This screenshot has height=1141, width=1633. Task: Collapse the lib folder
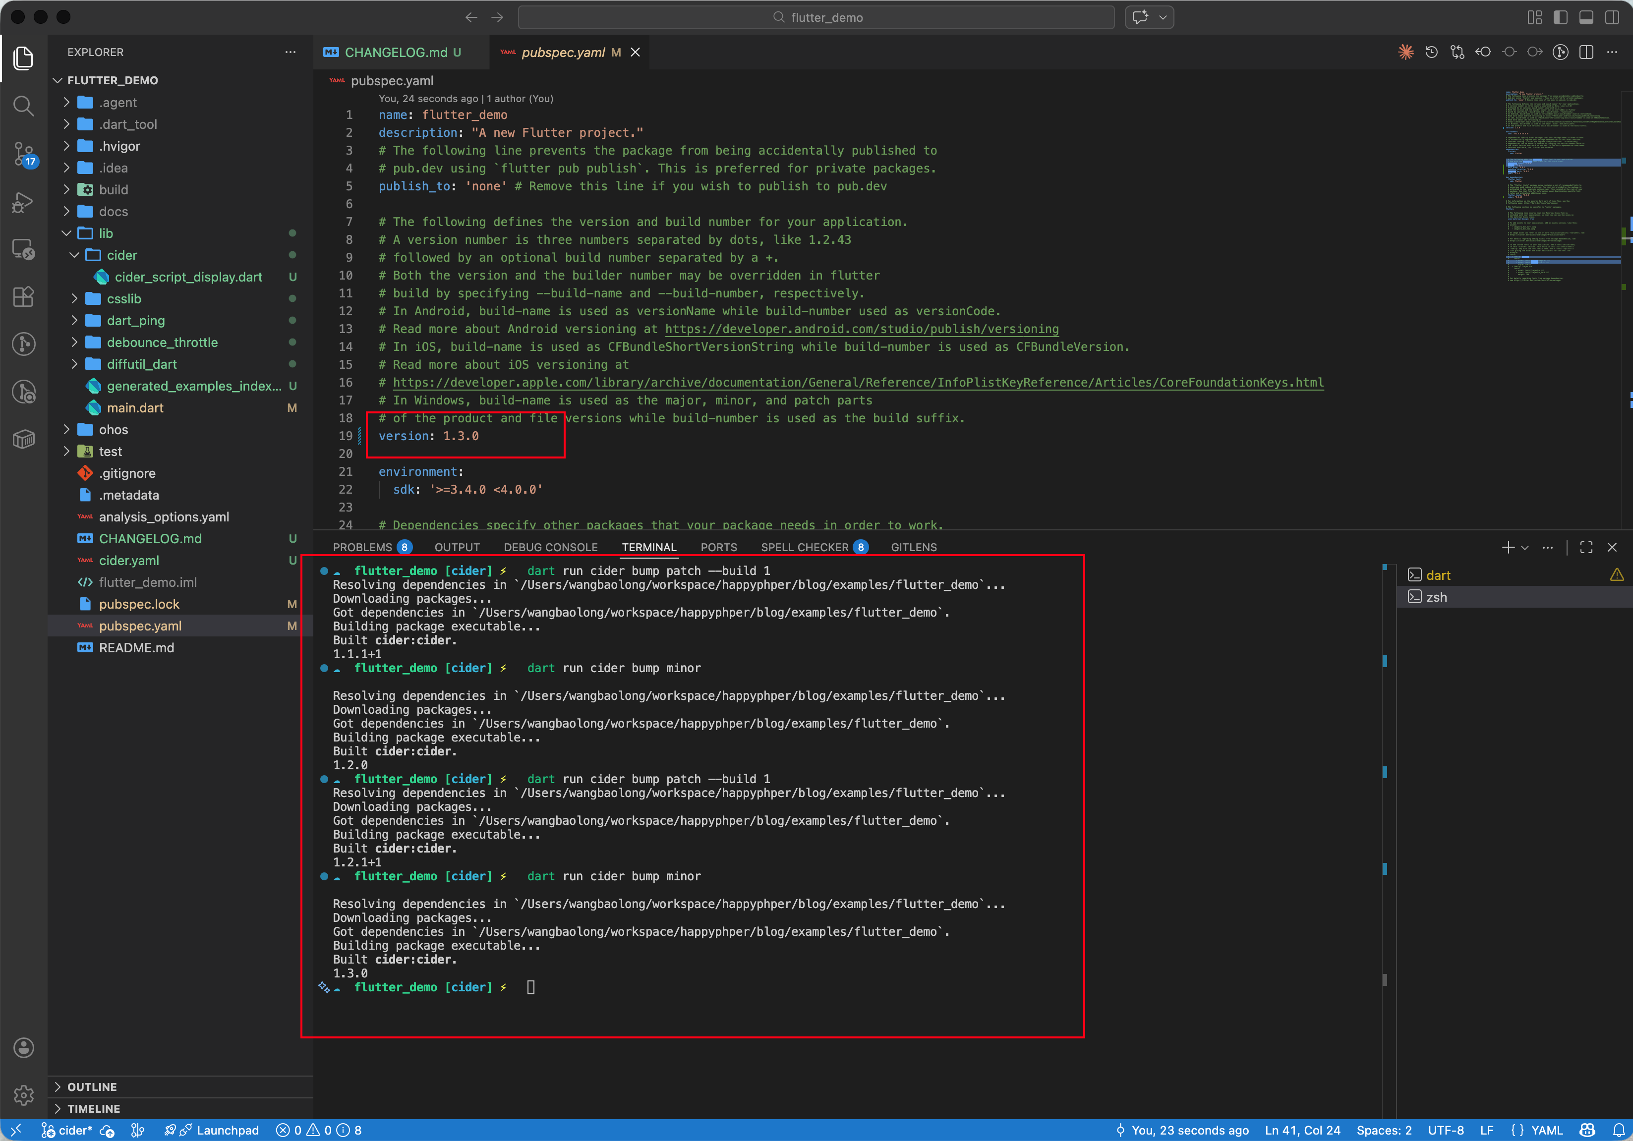click(67, 233)
